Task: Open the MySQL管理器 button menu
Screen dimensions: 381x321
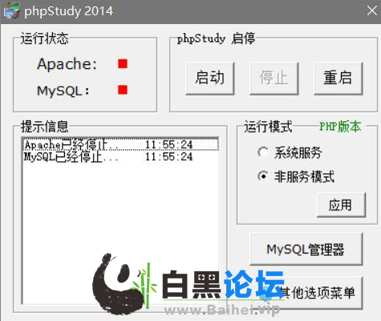Action: pyautogui.click(x=306, y=250)
